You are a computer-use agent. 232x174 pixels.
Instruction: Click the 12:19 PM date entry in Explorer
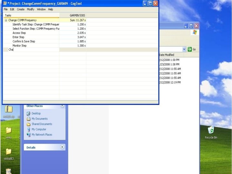coord(170,82)
